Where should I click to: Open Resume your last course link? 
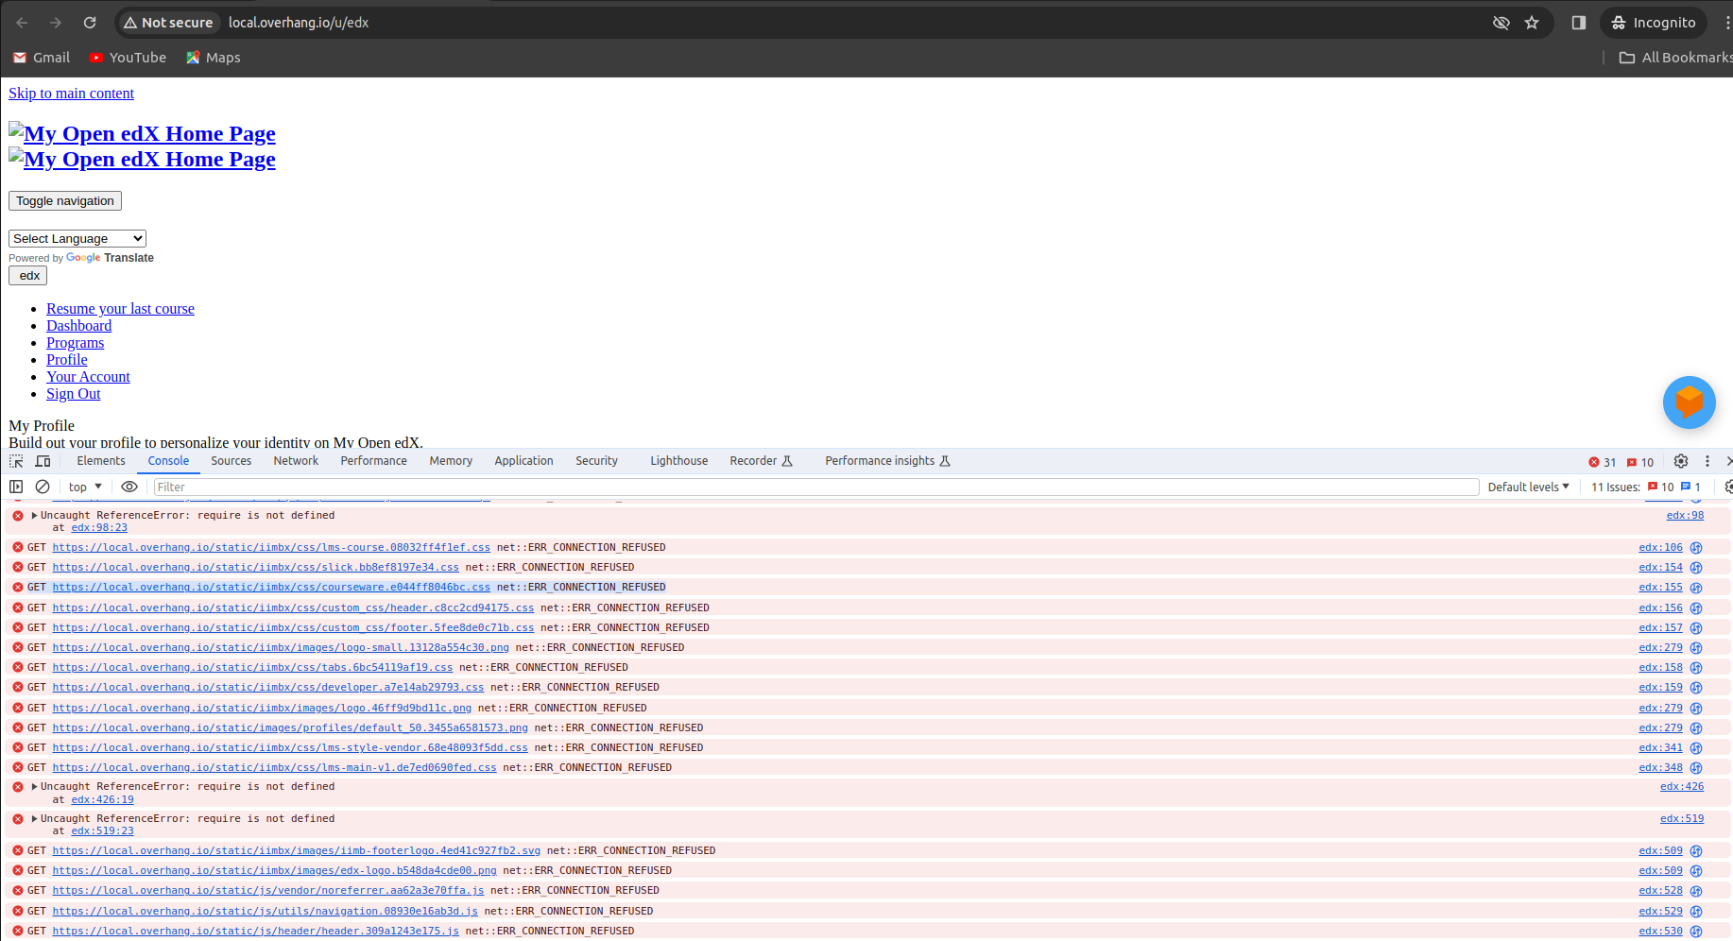click(x=120, y=309)
